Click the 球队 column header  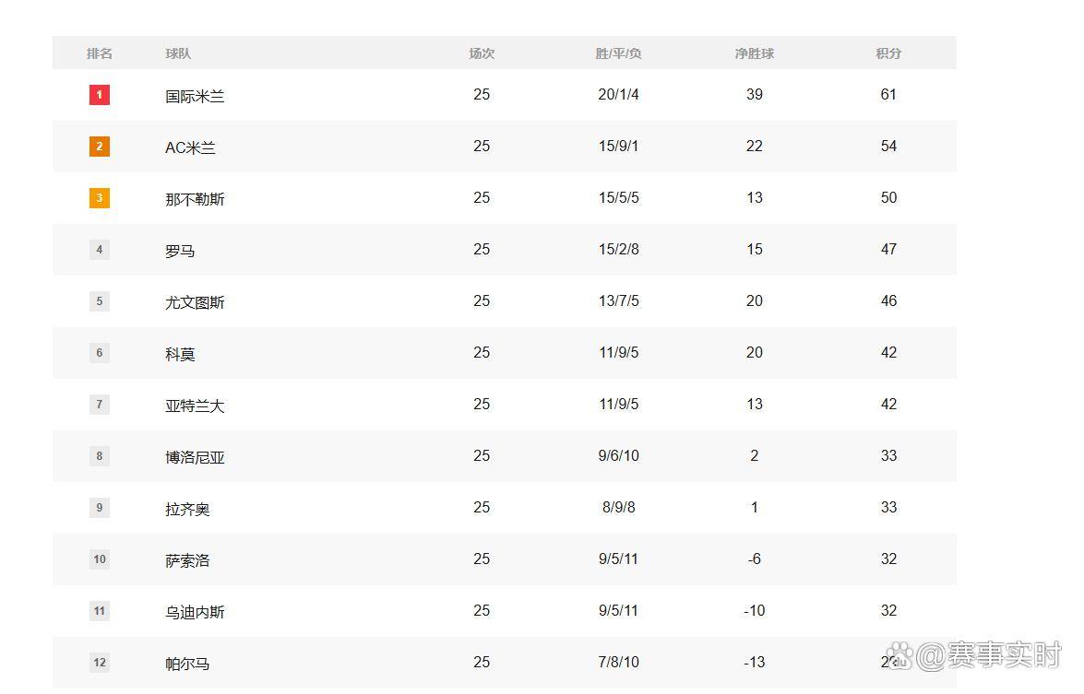(178, 53)
